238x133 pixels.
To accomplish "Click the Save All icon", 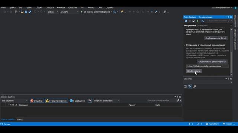I will 30,12.
